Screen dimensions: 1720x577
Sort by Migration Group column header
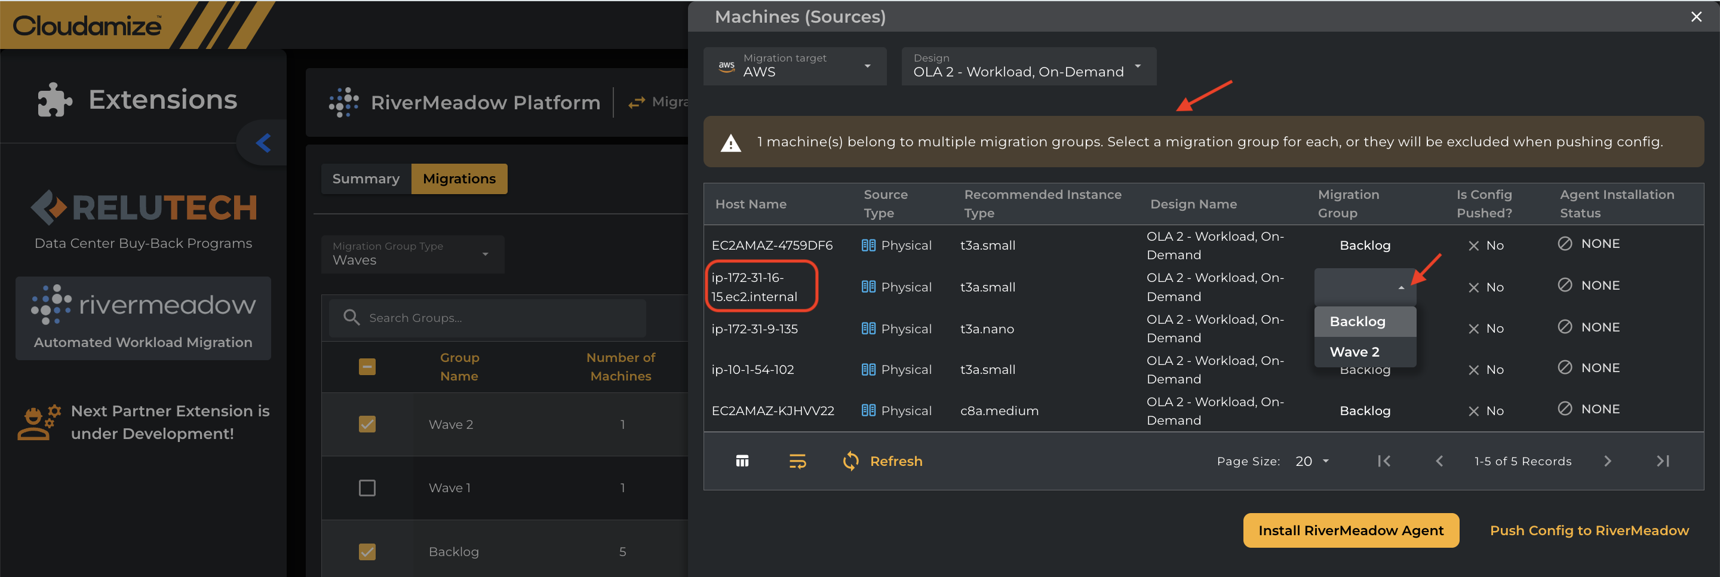point(1348,204)
